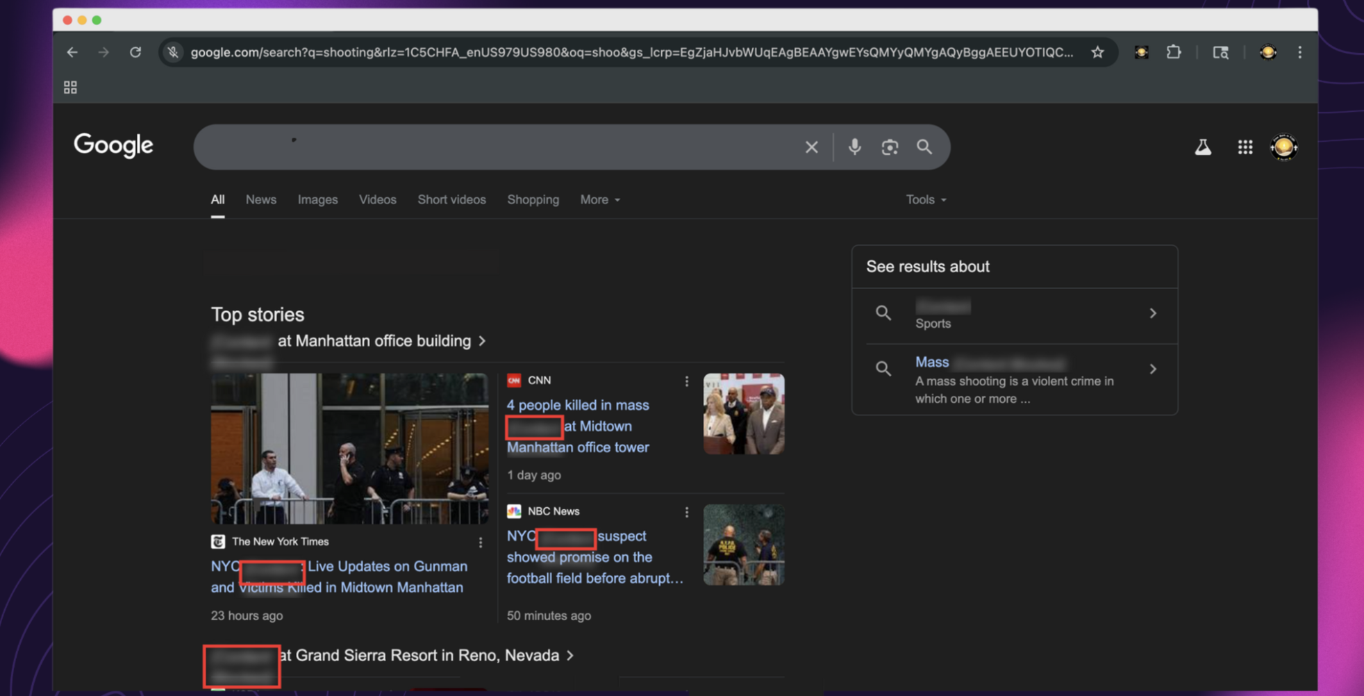Open options for the New York Times story
Screen dimensions: 1364x696
point(480,542)
